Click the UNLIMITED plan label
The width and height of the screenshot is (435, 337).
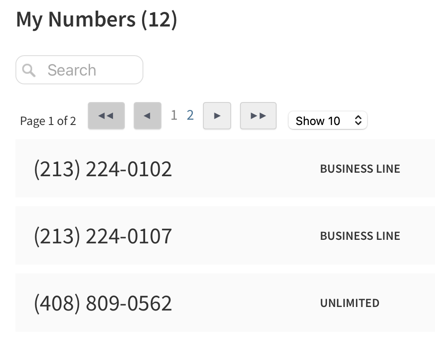(x=349, y=303)
